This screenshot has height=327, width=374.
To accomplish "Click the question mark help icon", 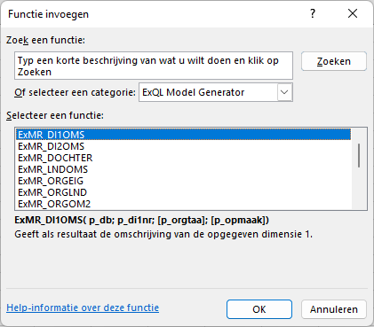I will click(313, 13).
